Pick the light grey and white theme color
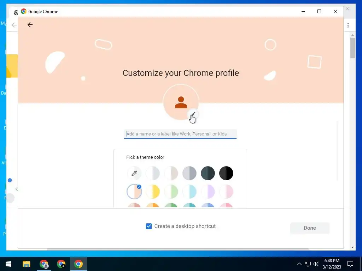Screen dimensions: 362x271 [x=153, y=173]
